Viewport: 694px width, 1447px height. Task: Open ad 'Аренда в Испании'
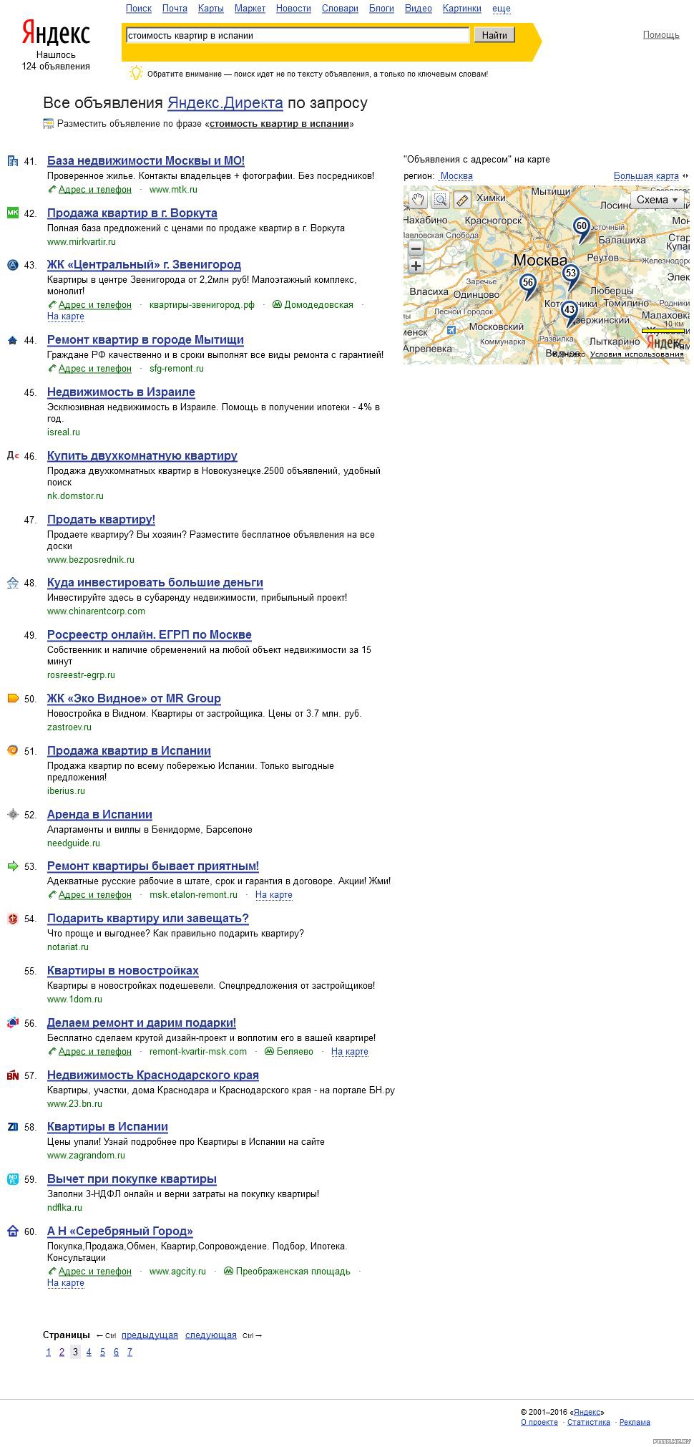[99, 815]
